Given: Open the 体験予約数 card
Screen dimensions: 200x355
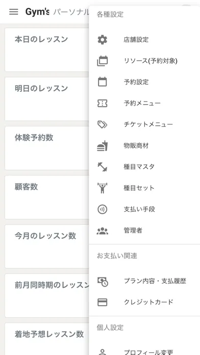Looking at the screenshot, I should [x=47, y=148].
